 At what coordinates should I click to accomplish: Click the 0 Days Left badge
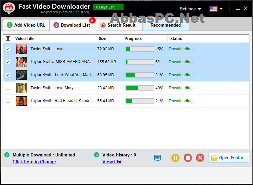coord(108,7)
